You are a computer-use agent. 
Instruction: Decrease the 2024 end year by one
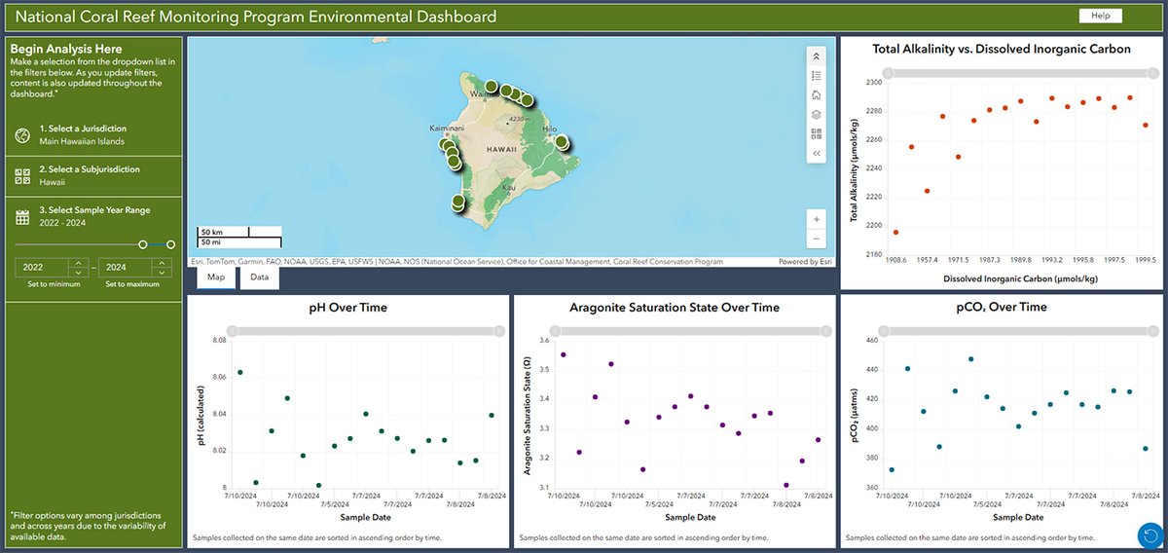160,272
